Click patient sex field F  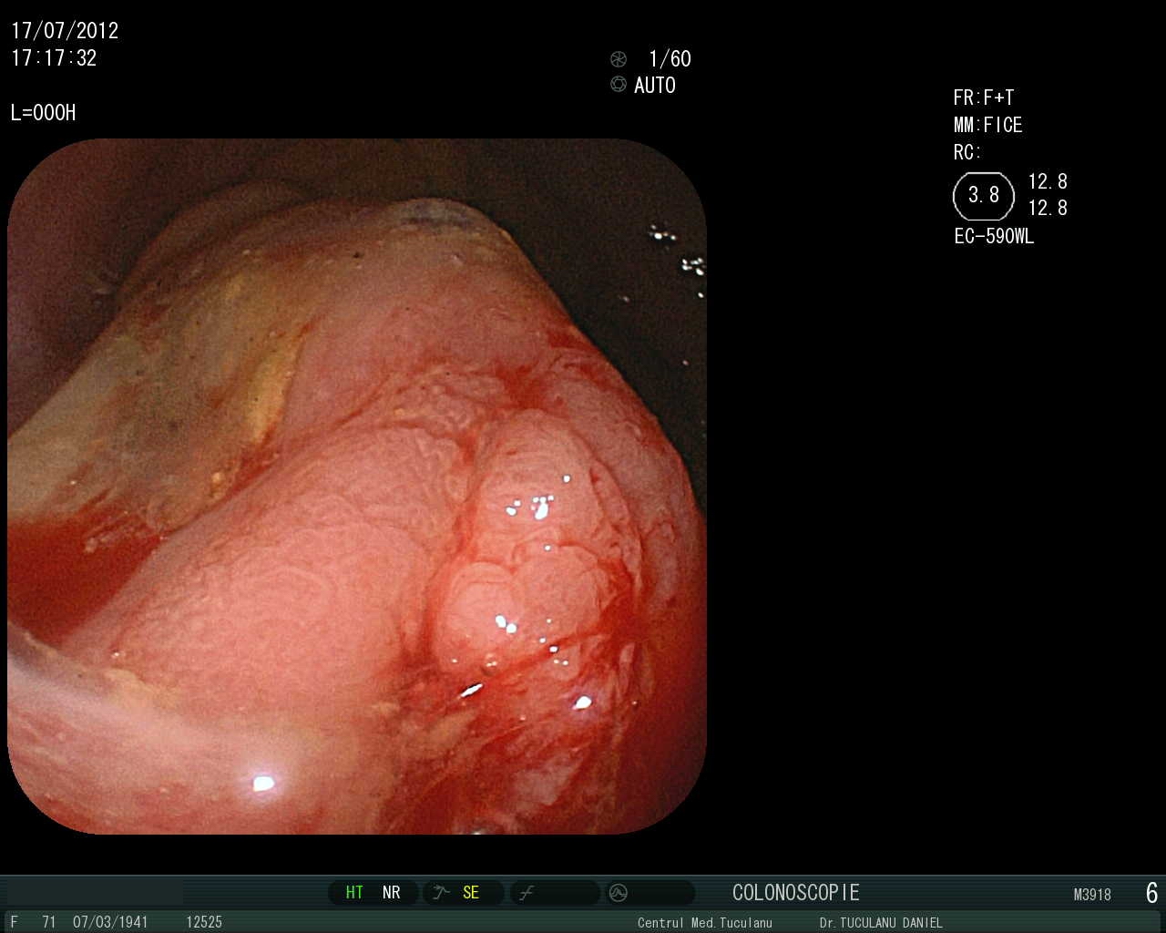click(14, 922)
